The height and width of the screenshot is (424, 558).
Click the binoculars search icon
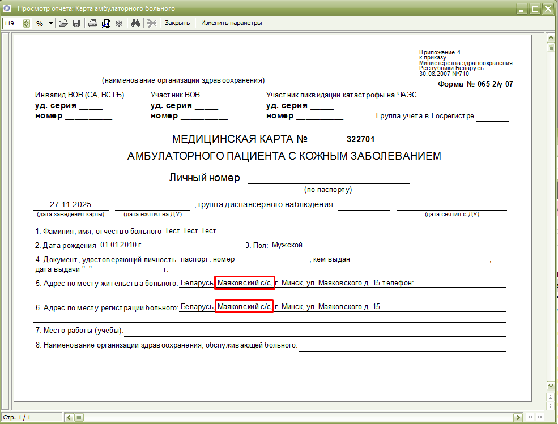pyautogui.click(x=135, y=23)
